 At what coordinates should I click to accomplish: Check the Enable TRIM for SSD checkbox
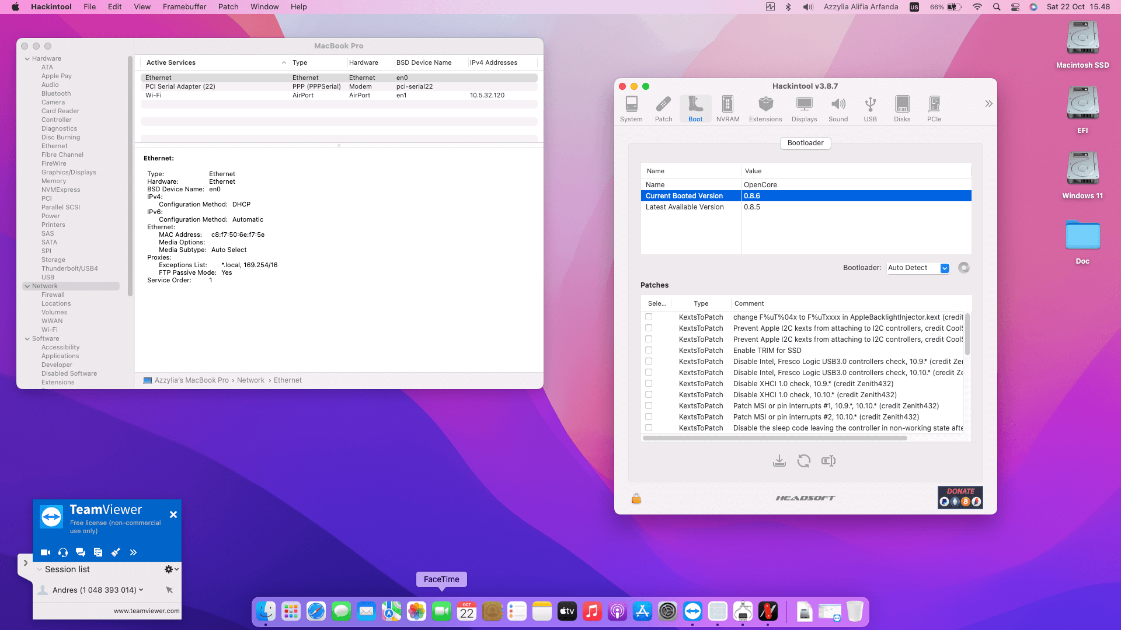point(649,351)
